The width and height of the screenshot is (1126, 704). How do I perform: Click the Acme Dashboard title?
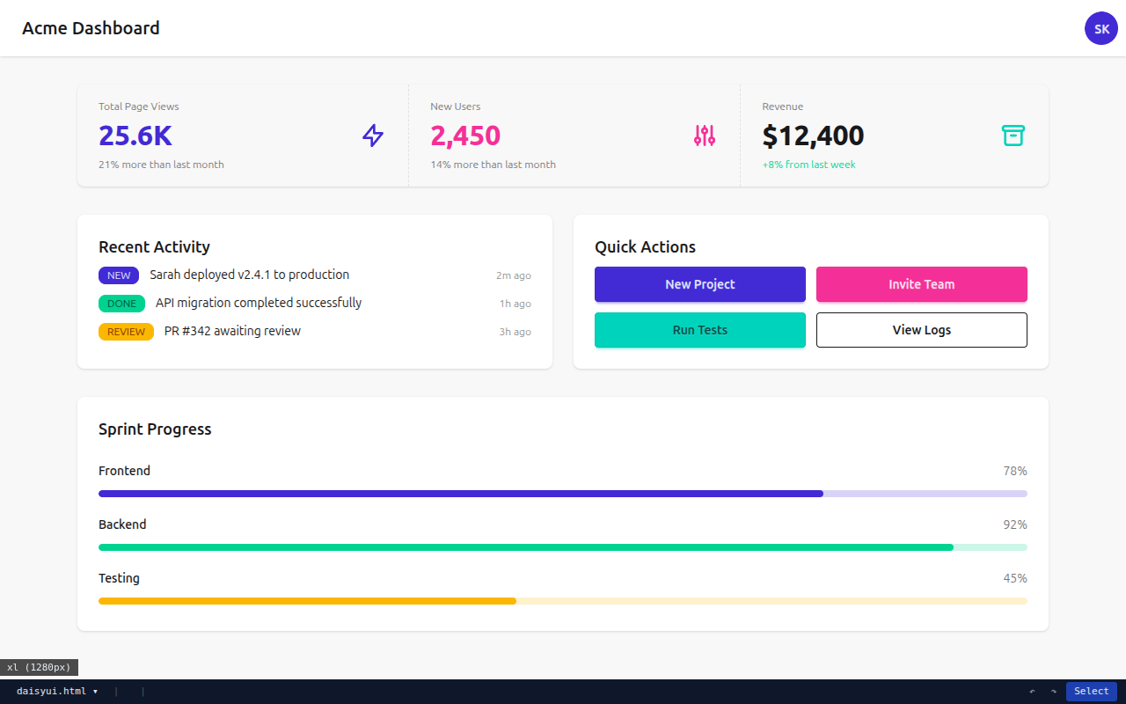point(91,28)
